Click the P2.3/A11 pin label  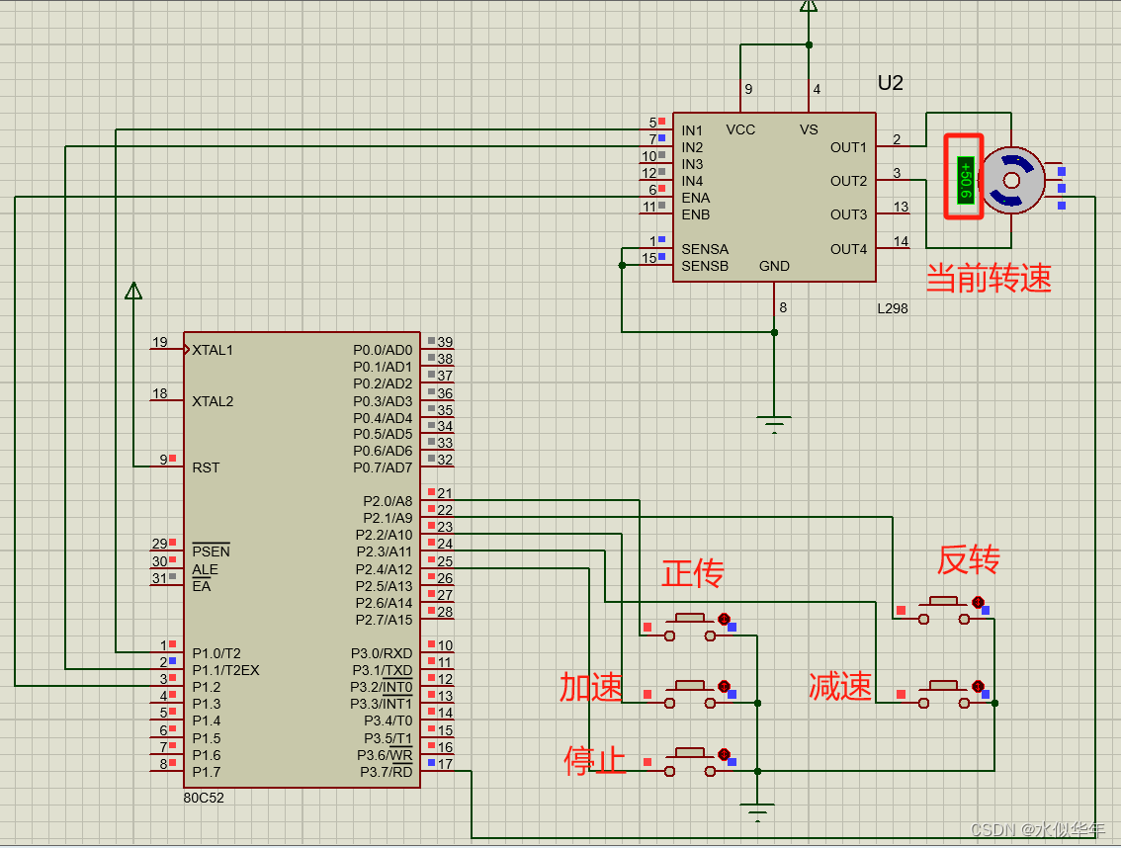384,551
